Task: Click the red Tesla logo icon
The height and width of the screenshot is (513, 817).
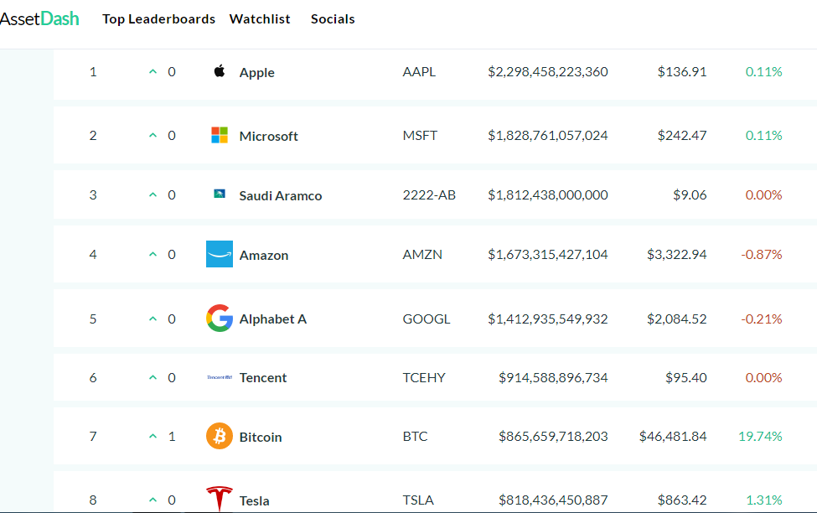Action: click(220, 499)
